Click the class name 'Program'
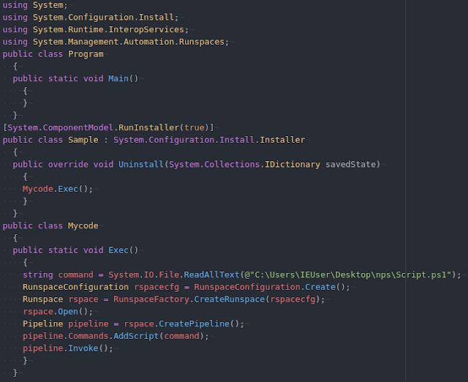The width and height of the screenshot is (468, 382). 86,54
